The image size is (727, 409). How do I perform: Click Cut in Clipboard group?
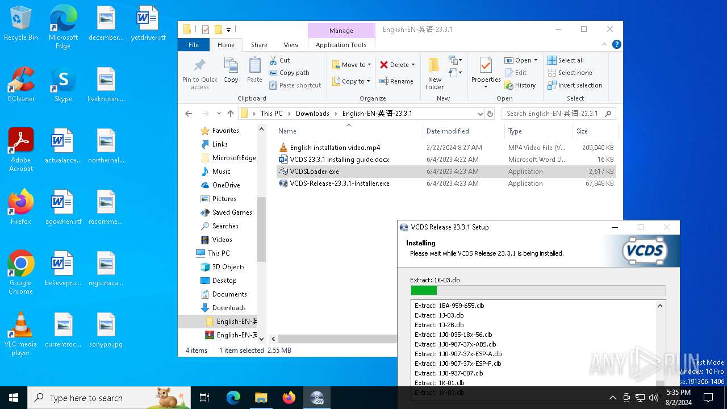coord(279,60)
